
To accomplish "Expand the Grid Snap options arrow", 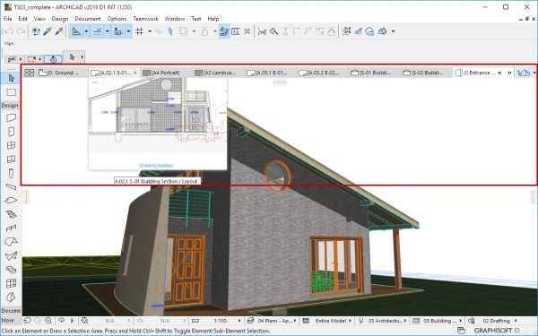I will coord(150,31).
